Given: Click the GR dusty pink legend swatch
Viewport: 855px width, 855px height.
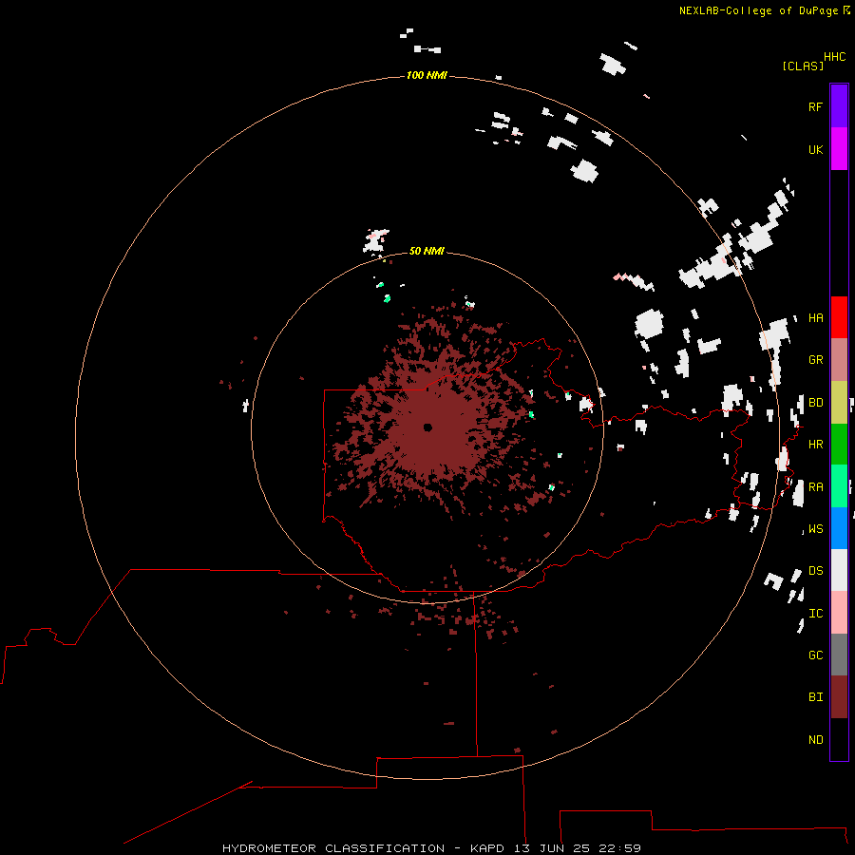Looking at the screenshot, I should 839,360.
